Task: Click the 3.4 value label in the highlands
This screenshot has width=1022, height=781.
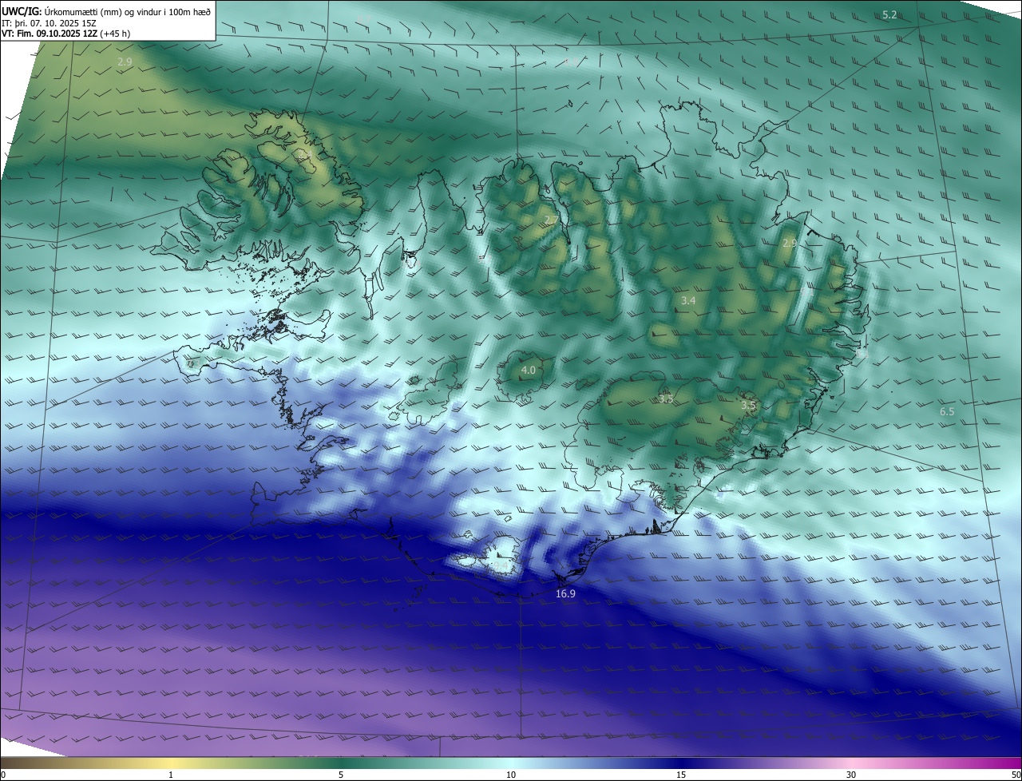Action: tap(688, 301)
